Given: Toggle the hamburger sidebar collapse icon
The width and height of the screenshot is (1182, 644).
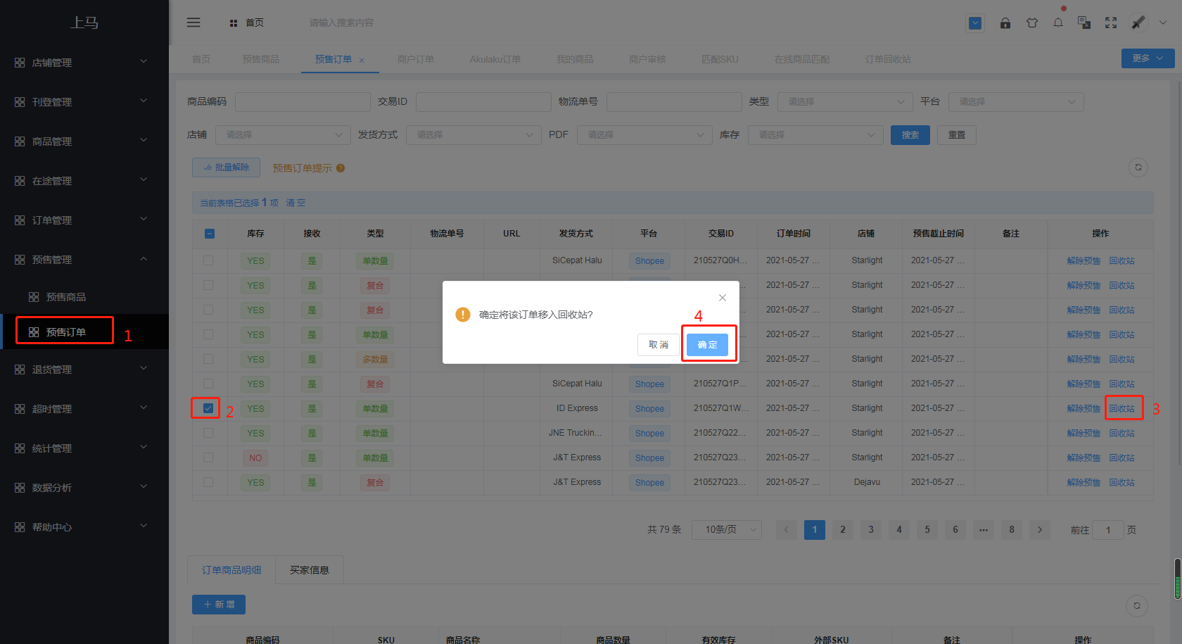Looking at the screenshot, I should pyautogui.click(x=193, y=23).
